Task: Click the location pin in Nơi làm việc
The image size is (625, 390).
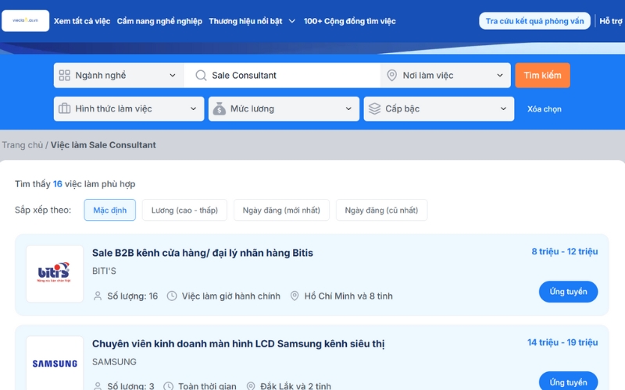Action: click(x=392, y=75)
